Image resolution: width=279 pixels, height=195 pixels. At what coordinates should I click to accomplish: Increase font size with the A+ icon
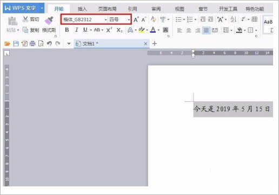tap(136, 19)
